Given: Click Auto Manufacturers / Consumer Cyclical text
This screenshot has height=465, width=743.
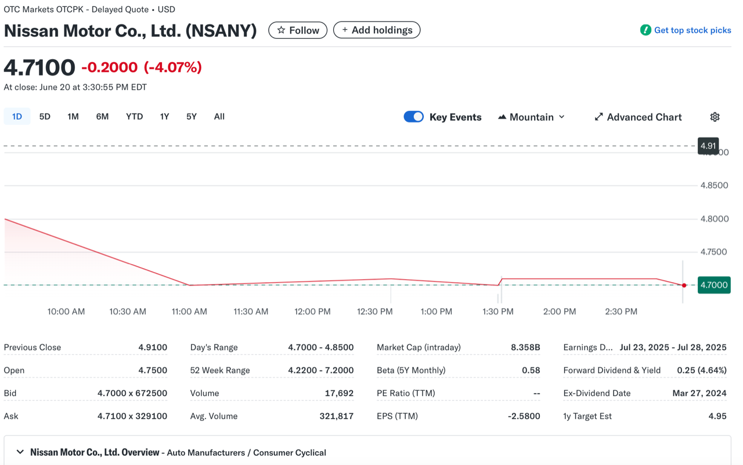Looking at the screenshot, I should coord(247,452).
